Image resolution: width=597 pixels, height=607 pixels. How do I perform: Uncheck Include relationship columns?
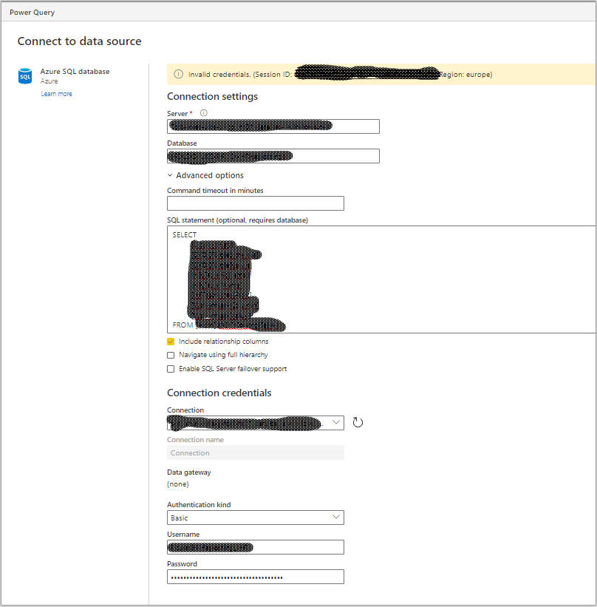171,342
